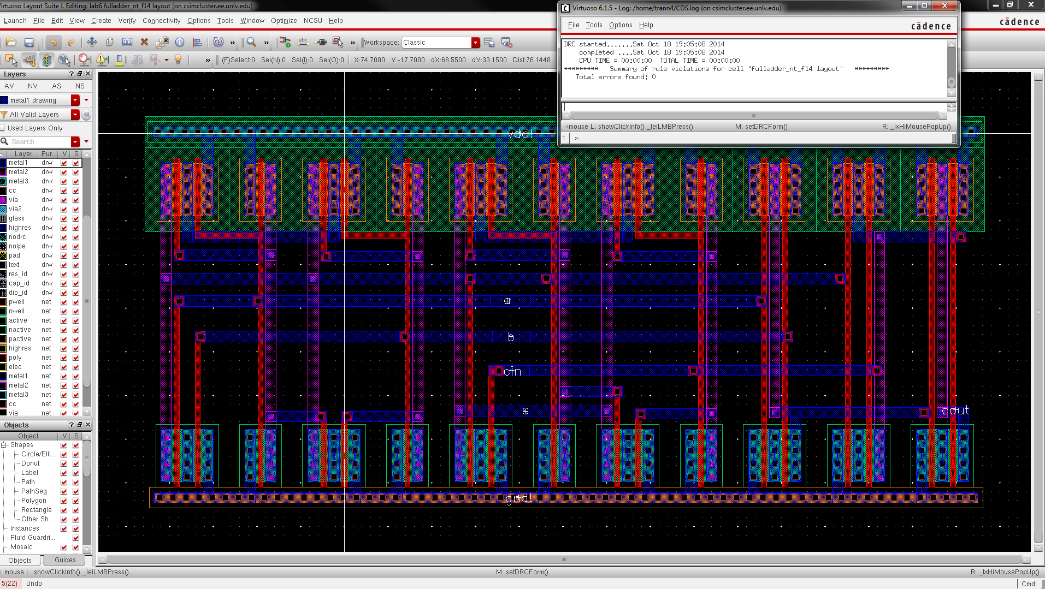Click the AS all-selectable button
The image size is (1045, 589).
tap(56, 86)
